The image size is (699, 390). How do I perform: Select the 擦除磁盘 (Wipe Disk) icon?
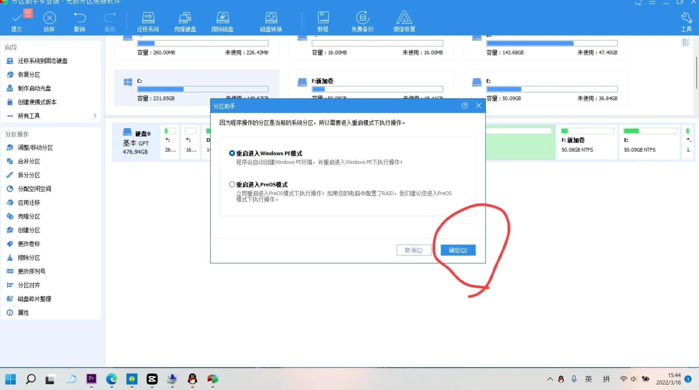pyautogui.click(x=222, y=21)
